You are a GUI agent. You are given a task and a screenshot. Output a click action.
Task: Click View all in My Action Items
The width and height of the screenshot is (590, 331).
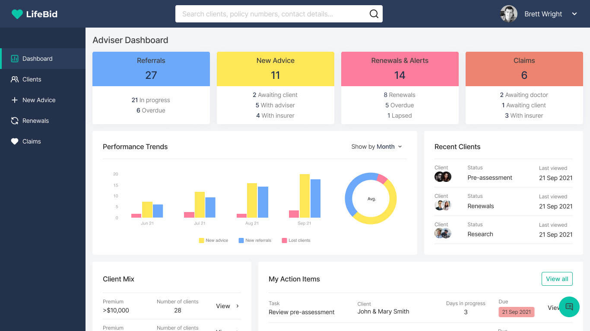557,279
